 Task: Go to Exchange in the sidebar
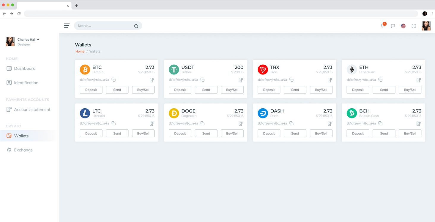point(23,150)
